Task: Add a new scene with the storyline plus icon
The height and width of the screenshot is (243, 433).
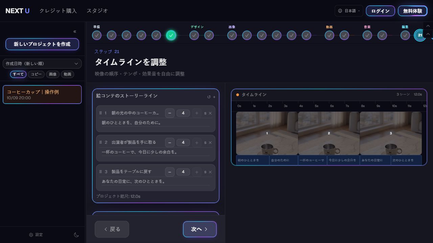Action: pos(214,97)
